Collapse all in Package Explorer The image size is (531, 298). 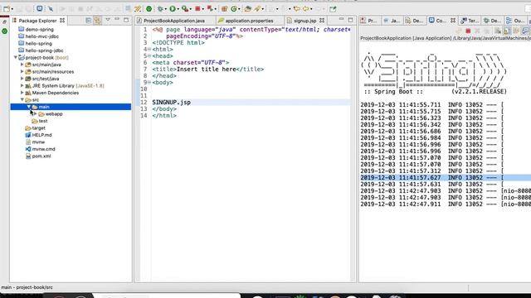pos(89,20)
